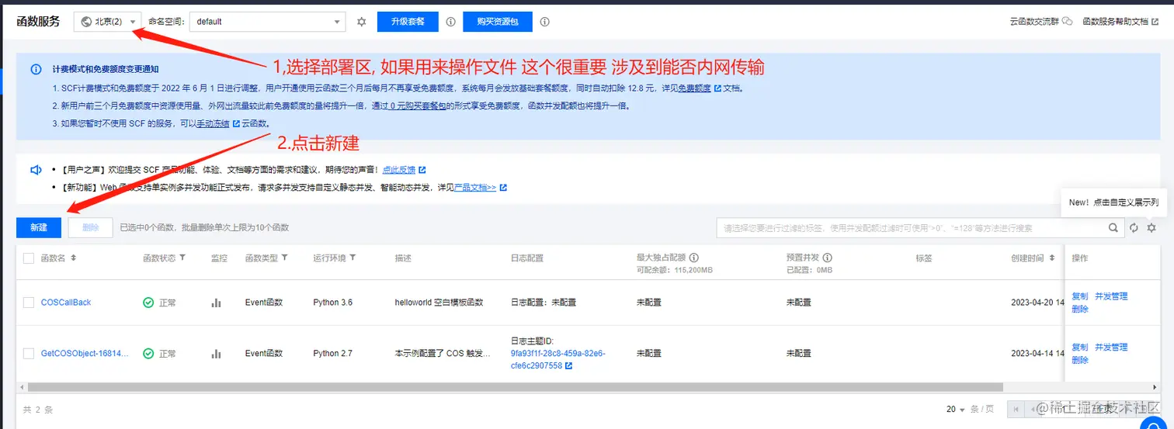Click info icon next to 预置并发
Image resolution: width=1174 pixels, height=429 pixels.
[828, 258]
